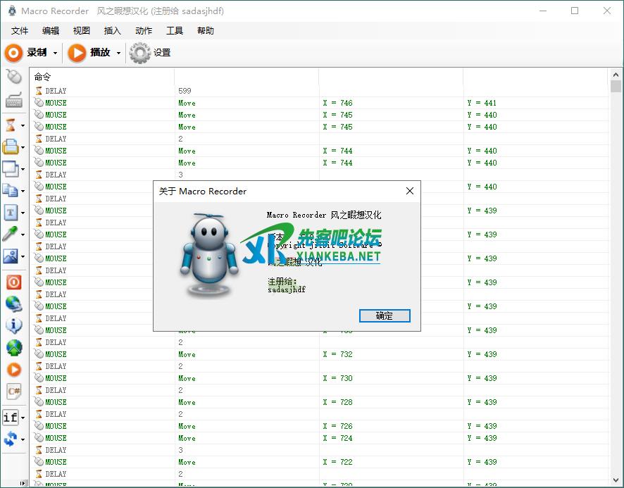Click the orange play macro sidebar icon

(x=13, y=369)
